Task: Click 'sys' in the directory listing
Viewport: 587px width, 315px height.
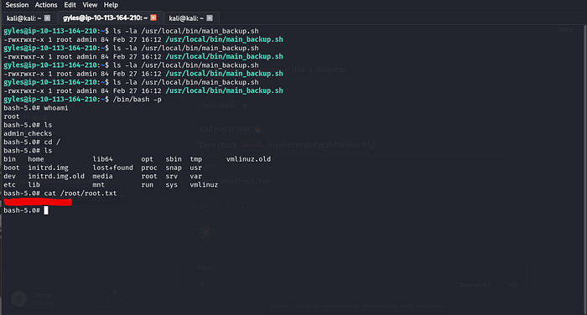Action: coord(171,185)
